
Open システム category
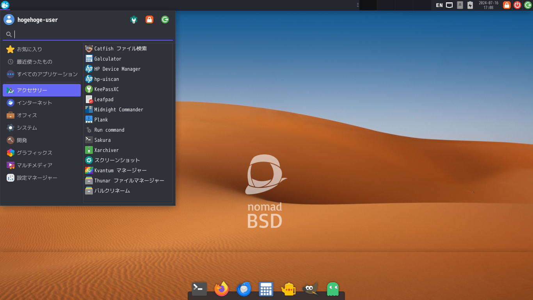coord(42,128)
